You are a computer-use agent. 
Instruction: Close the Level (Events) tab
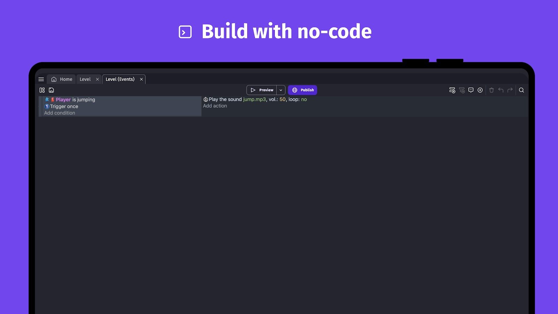click(x=141, y=79)
